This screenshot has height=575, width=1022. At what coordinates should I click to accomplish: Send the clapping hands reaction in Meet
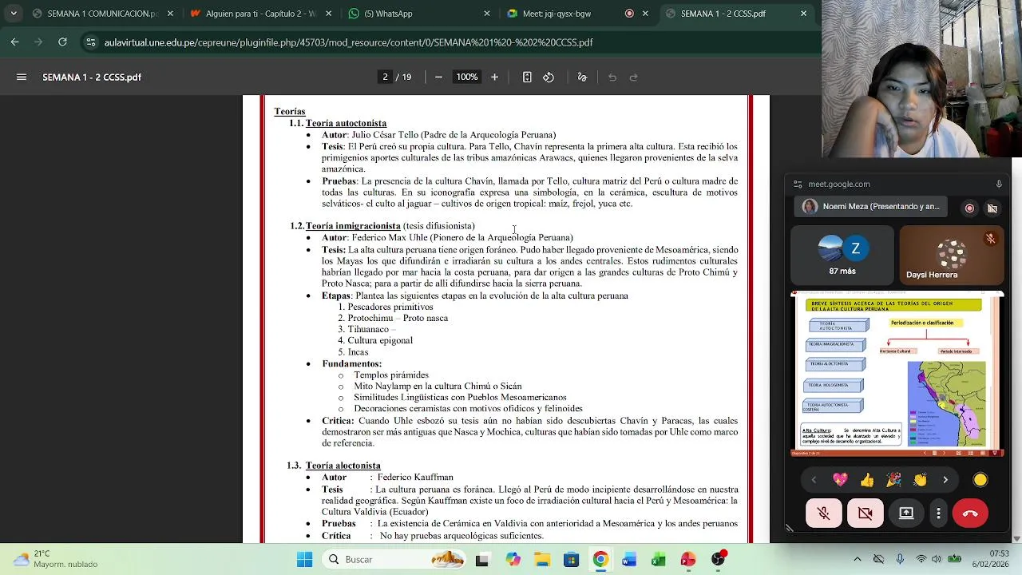point(920,479)
